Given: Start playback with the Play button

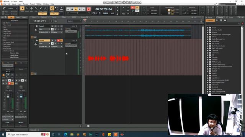Looking at the screenshot, I should coord(76,9).
